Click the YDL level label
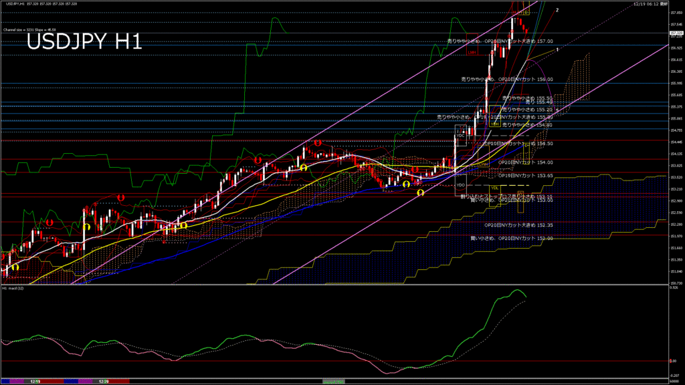Viewport: 685px width, 385px height. (494, 188)
